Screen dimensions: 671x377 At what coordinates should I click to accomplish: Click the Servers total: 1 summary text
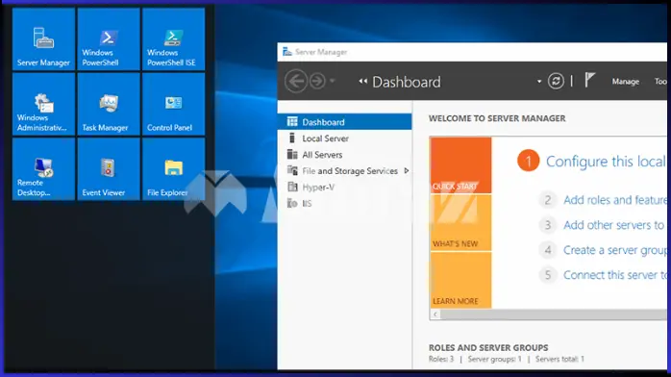click(559, 359)
